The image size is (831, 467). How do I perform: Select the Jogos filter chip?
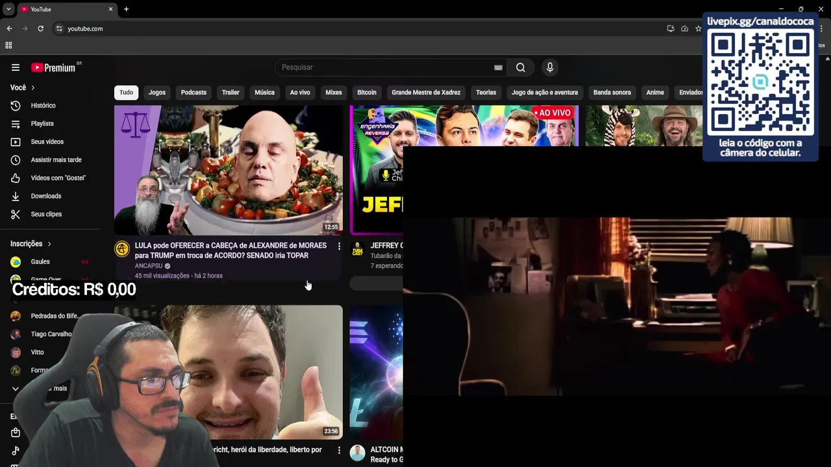157,92
